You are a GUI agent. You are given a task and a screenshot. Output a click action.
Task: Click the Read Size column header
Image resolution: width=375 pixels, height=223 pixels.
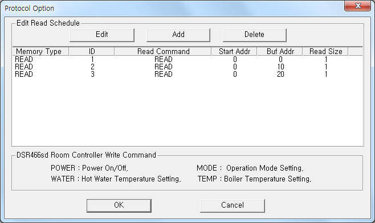click(325, 51)
